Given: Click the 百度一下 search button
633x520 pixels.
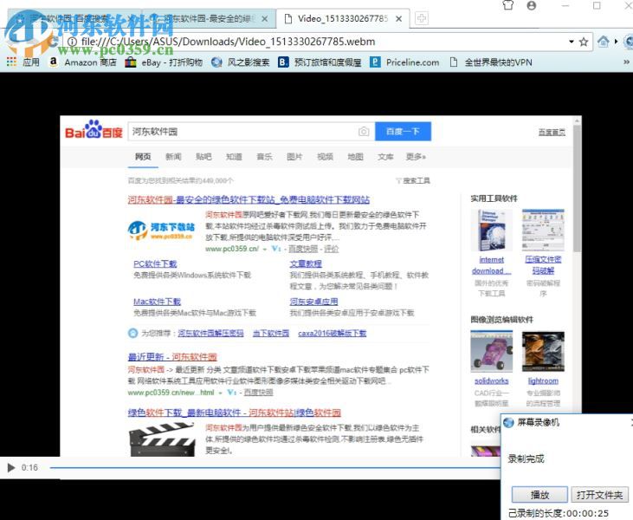Looking at the screenshot, I should (403, 132).
